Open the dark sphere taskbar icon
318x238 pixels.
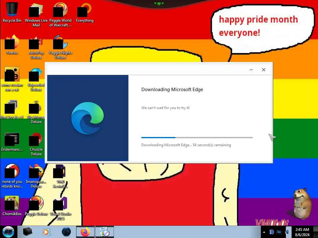(66, 232)
